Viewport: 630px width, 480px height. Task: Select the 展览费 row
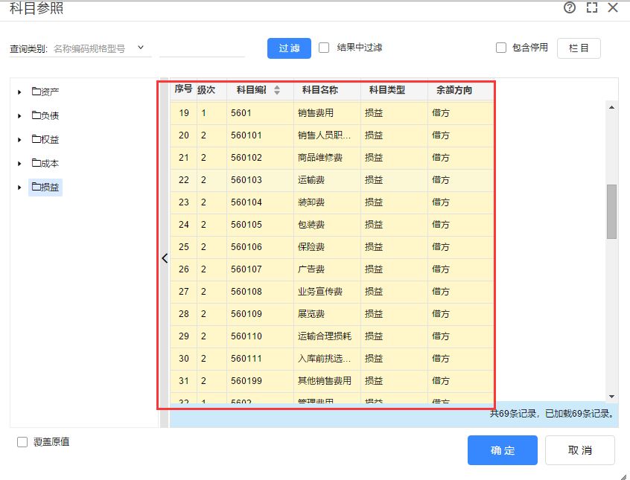[332, 314]
